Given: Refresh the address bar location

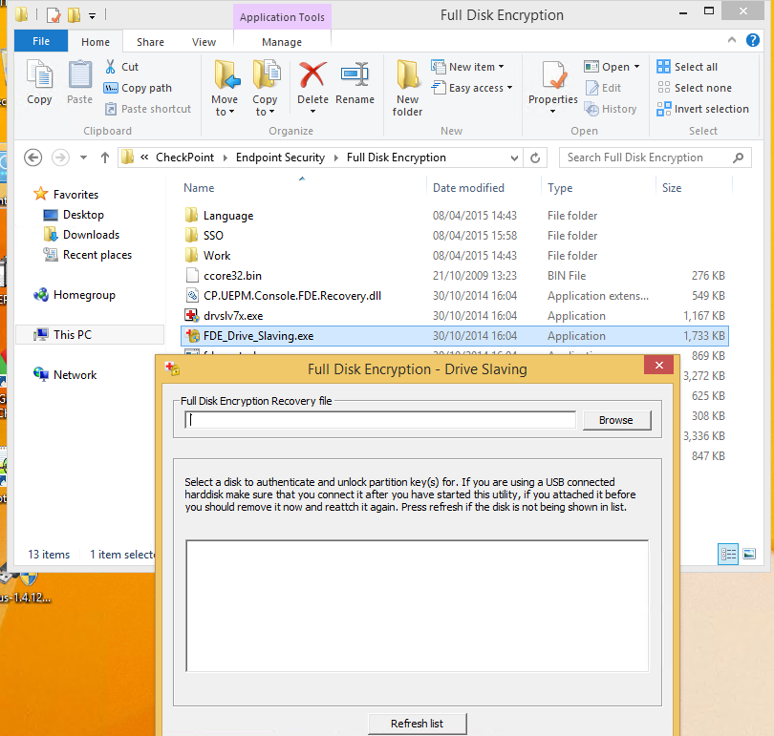Looking at the screenshot, I should pos(536,158).
